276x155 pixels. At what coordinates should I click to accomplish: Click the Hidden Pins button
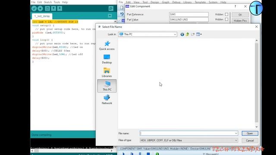(x=240, y=21)
